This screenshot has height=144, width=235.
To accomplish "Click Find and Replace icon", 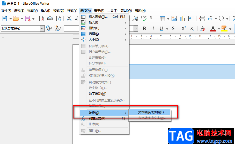I will [135, 19].
